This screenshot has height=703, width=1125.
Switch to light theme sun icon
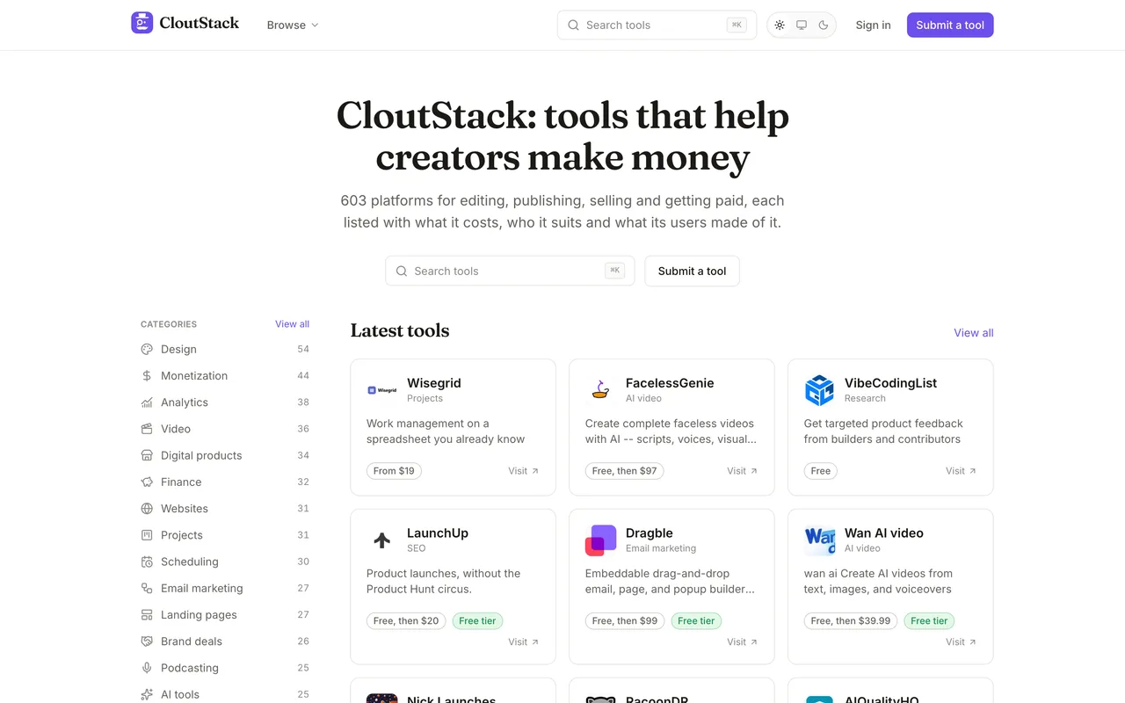pos(780,25)
